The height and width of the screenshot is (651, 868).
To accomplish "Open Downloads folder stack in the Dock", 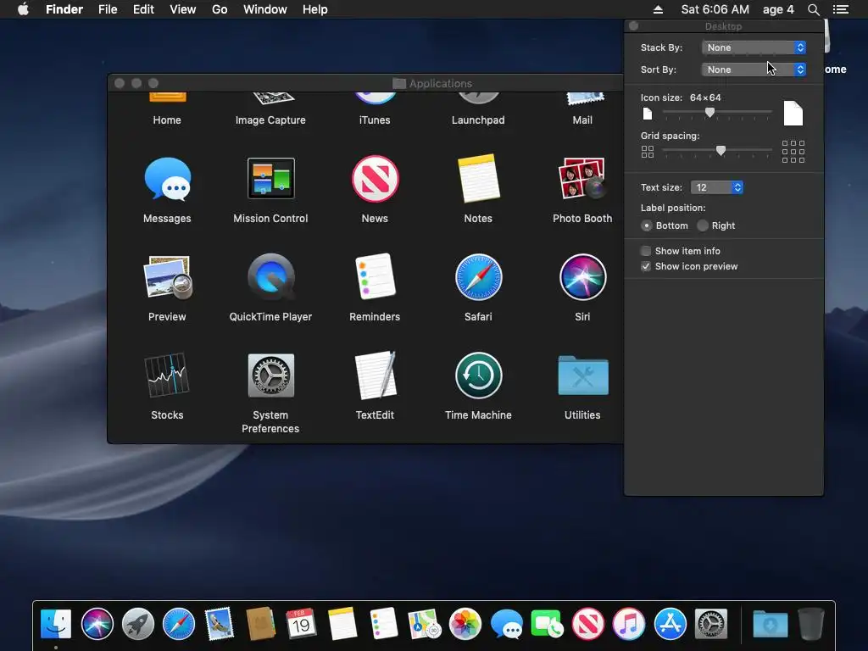I will [771, 625].
